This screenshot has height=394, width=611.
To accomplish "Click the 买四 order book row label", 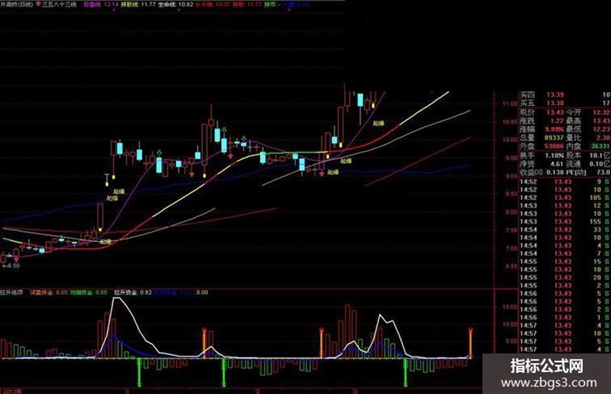I will click(528, 95).
